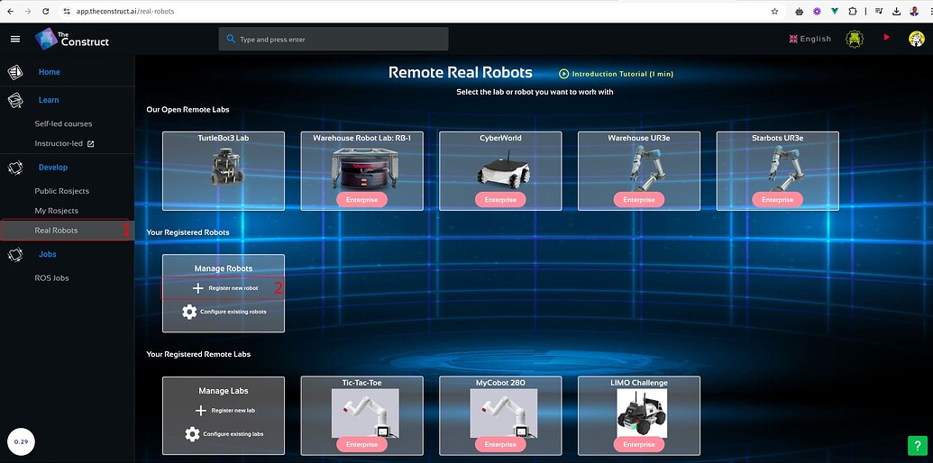Click Enterprise badge on Warehouse Robot Lab: RB-1
The height and width of the screenshot is (463, 933).
pos(361,200)
